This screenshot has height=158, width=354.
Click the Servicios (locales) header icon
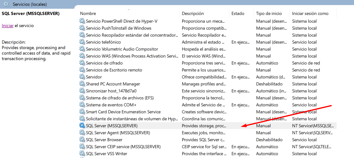pyautogui.click(x=6, y=4)
